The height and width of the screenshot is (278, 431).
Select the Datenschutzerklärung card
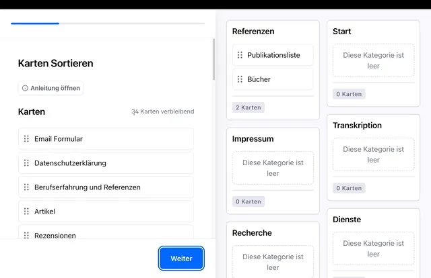(x=106, y=163)
